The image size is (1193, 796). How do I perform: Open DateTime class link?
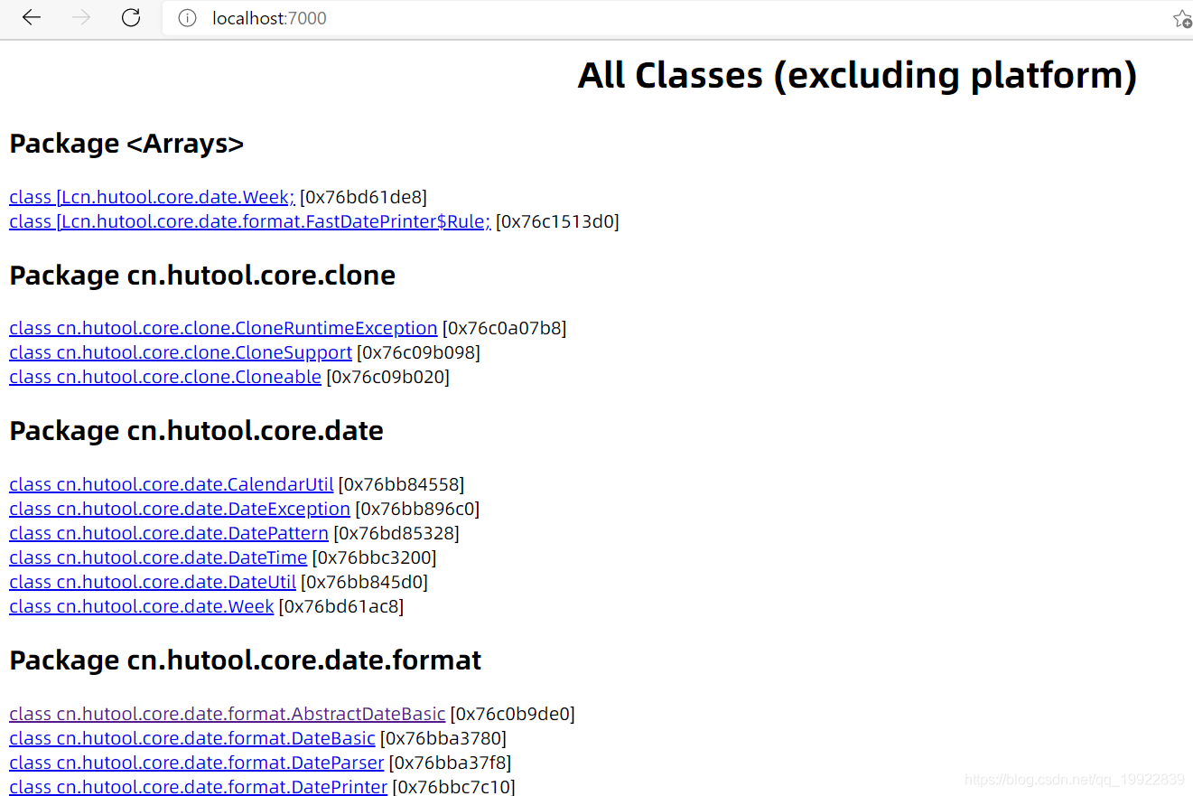(158, 557)
